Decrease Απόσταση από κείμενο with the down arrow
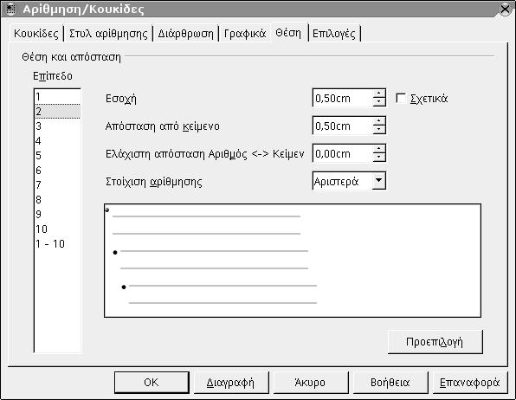 point(379,129)
